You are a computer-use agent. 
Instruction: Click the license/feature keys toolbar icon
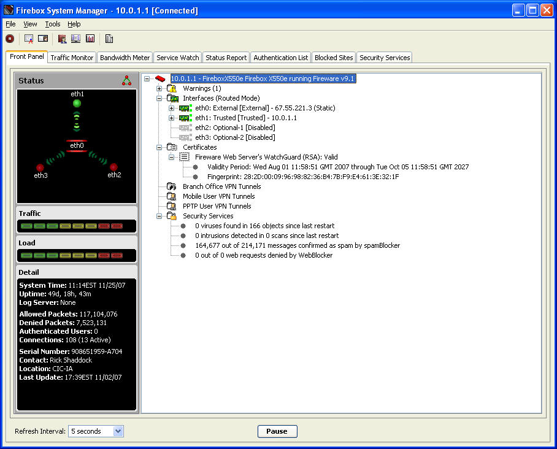[x=43, y=39]
